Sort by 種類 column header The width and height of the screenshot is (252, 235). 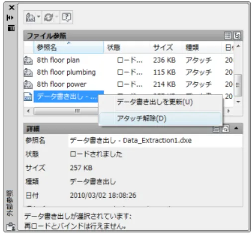coord(202,47)
